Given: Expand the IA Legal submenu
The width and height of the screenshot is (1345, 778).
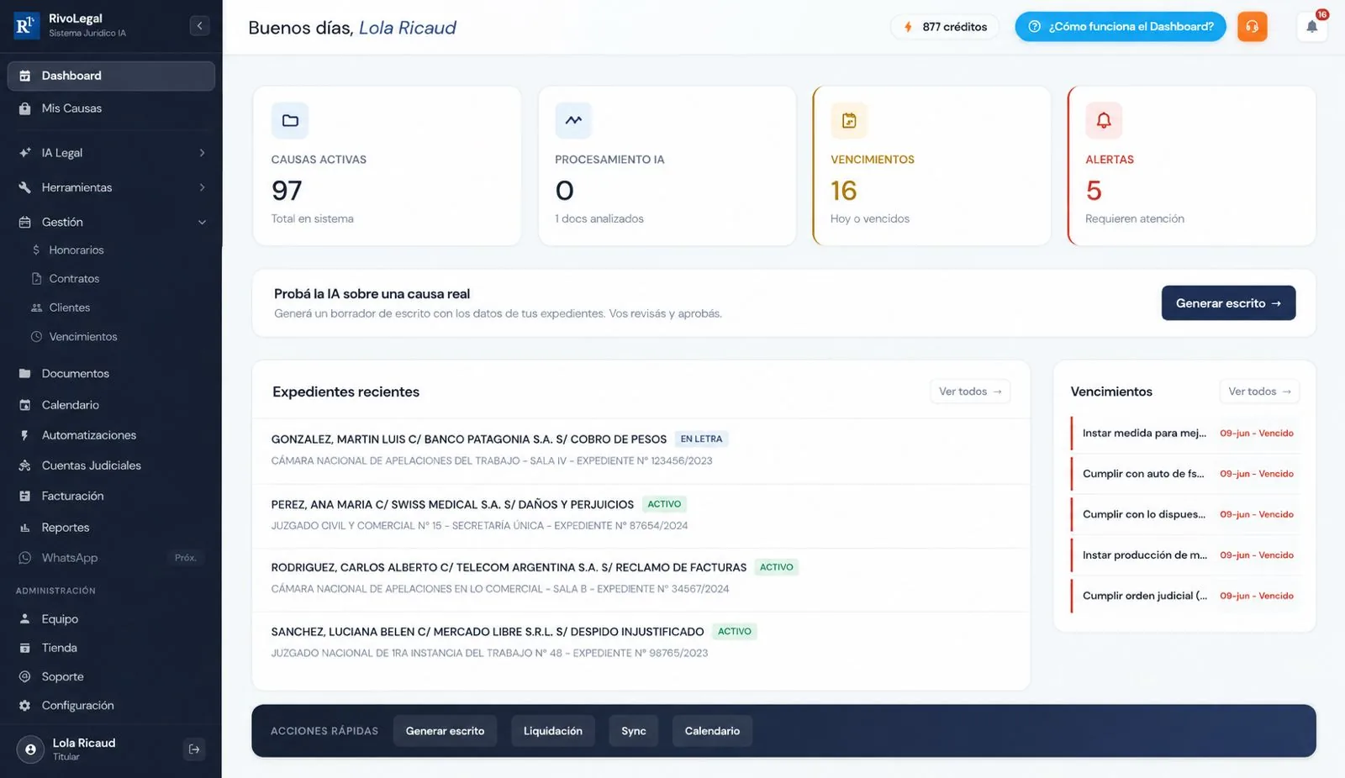Looking at the screenshot, I should point(111,153).
